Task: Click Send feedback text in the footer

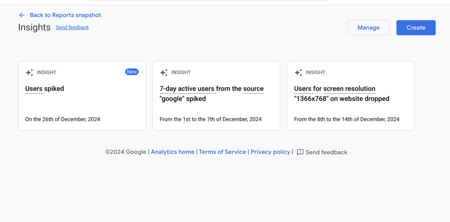Action: tap(327, 152)
